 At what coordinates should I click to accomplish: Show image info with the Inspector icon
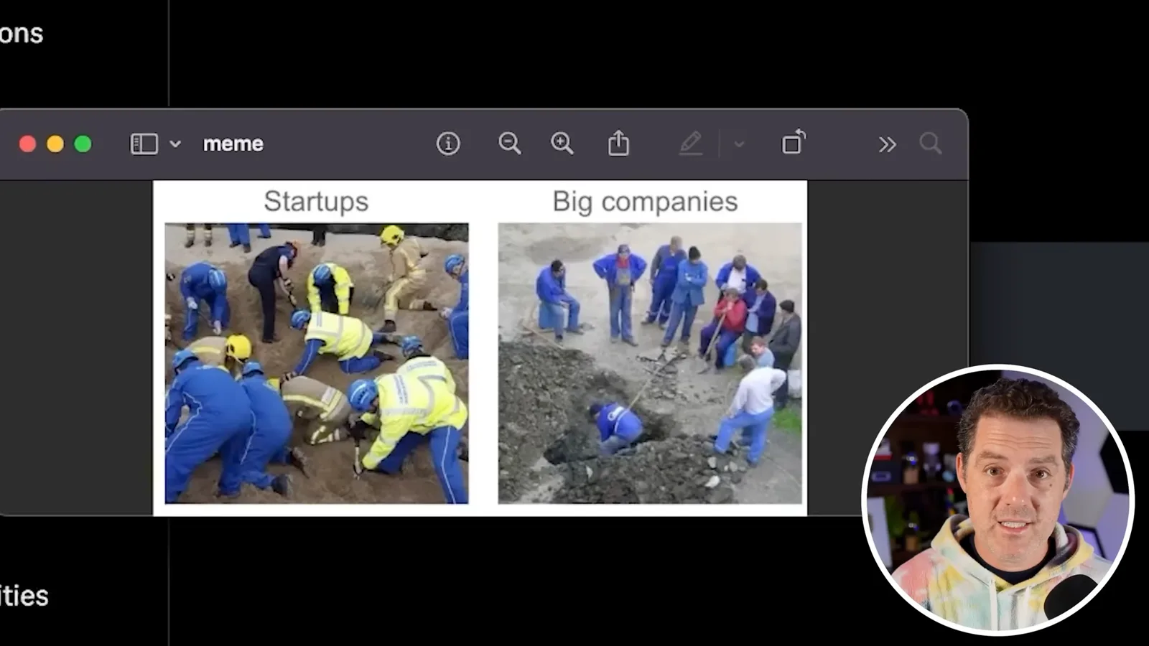(x=448, y=144)
